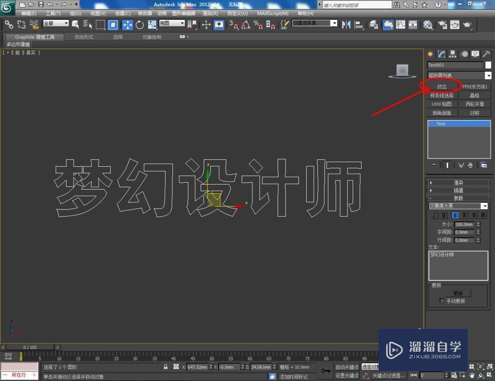Click the circled Extrude button

click(x=442, y=86)
